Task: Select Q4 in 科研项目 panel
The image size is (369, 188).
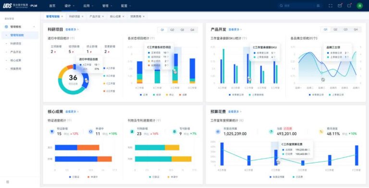Action: click(x=193, y=30)
